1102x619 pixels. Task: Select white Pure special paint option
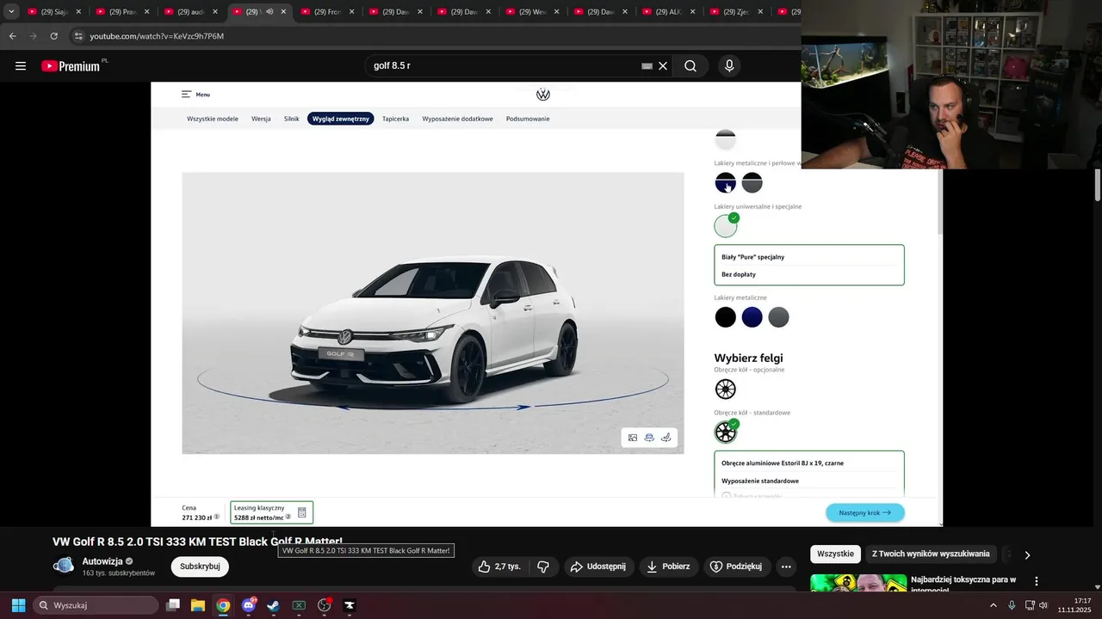coord(726,226)
